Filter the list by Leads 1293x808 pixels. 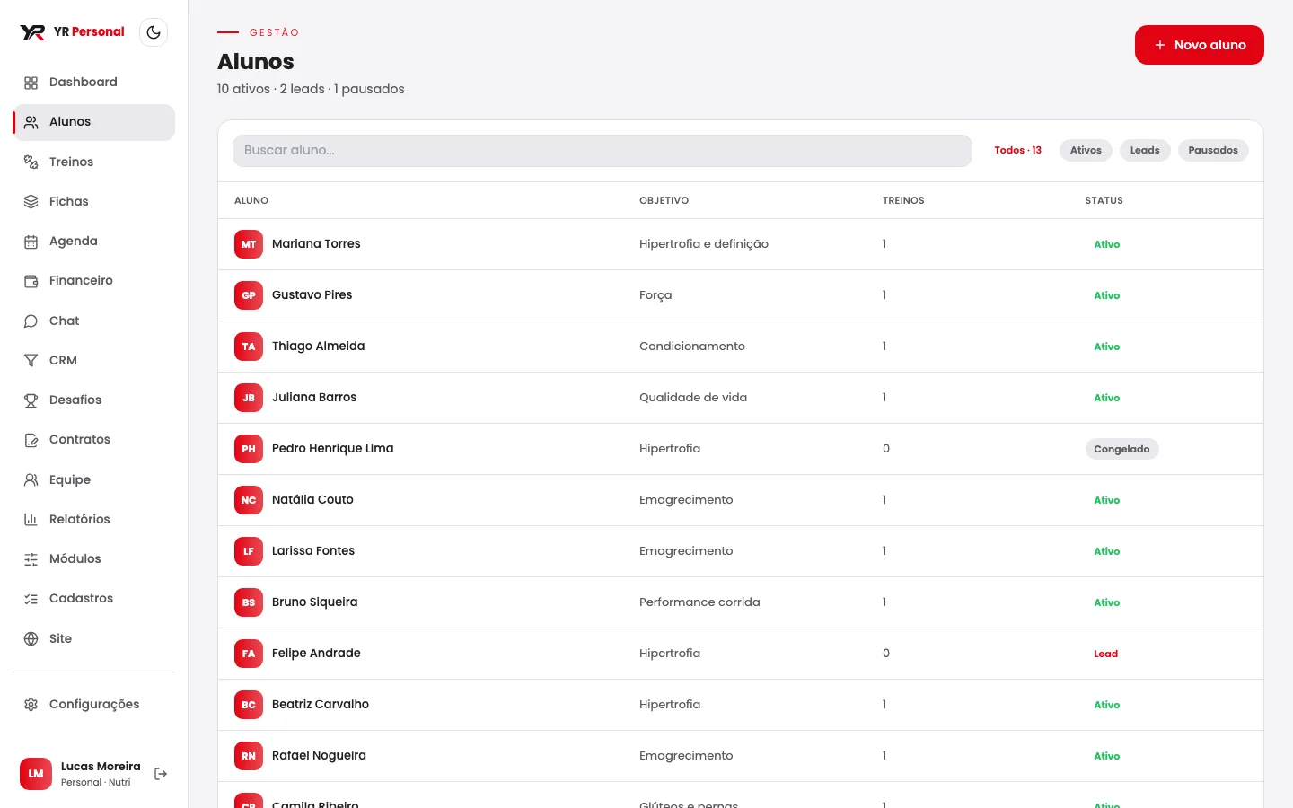(x=1145, y=151)
